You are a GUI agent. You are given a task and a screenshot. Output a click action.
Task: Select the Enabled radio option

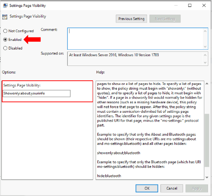(x=5, y=39)
